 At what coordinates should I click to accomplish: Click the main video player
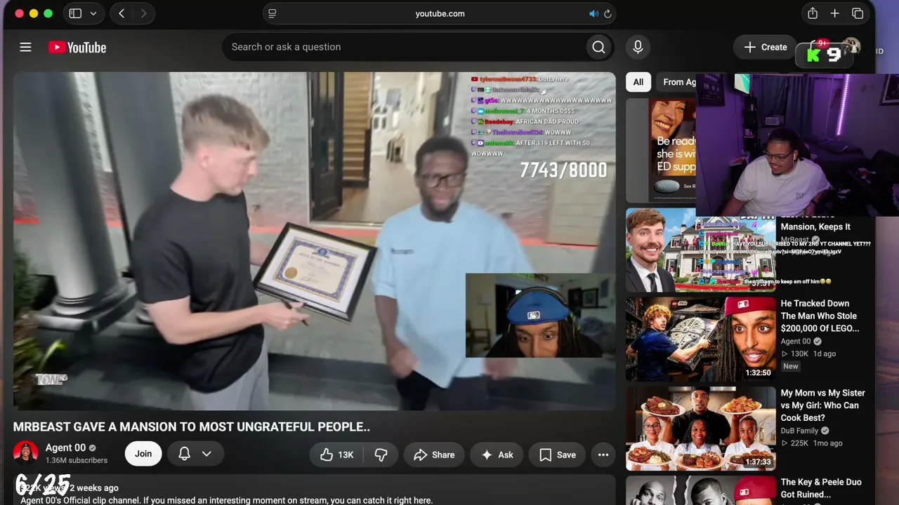[314, 241]
